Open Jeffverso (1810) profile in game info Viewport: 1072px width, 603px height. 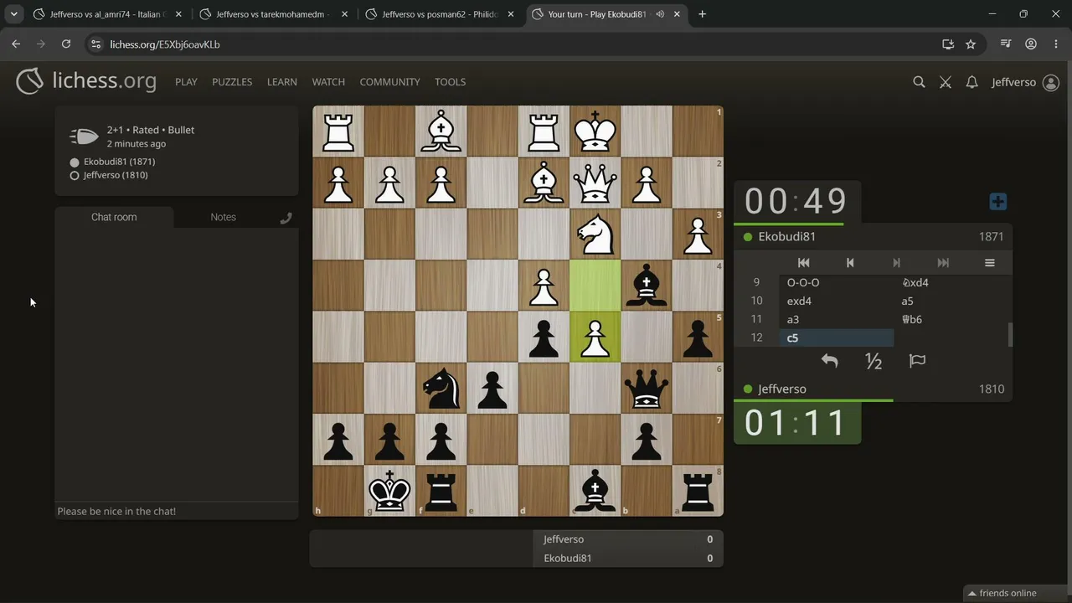[116, 175]
